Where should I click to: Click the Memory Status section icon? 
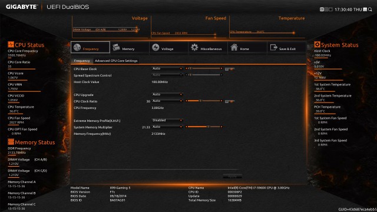pos(11,142)
